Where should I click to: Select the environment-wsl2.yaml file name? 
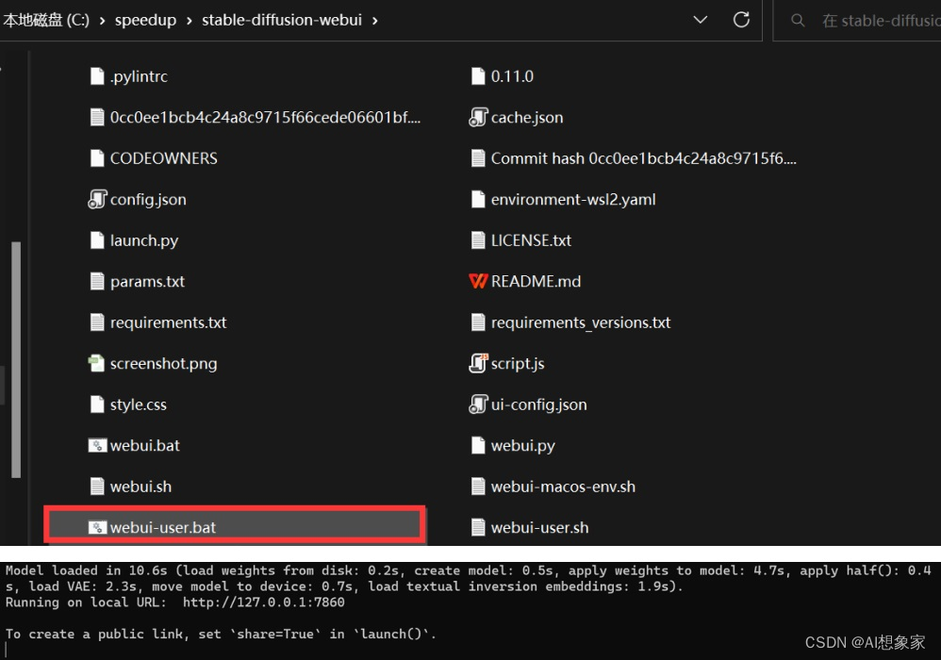pos(573,199)
